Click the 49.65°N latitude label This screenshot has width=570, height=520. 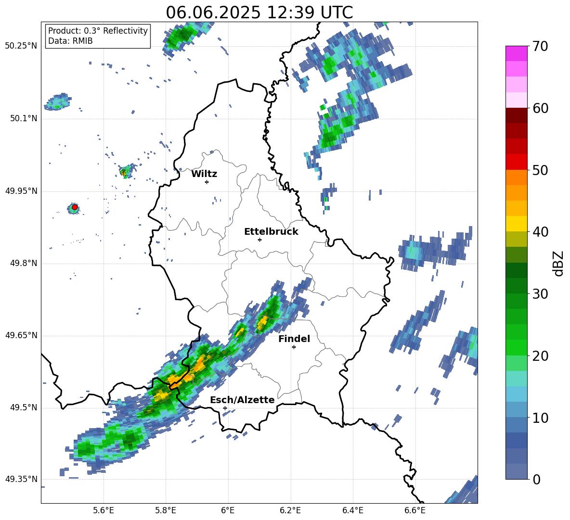pos(21,335)
